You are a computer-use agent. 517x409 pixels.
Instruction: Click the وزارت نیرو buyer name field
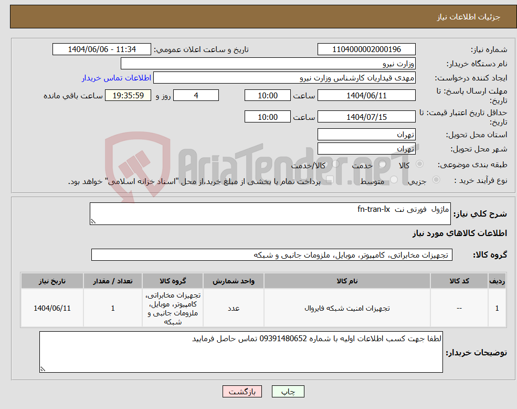268,63
